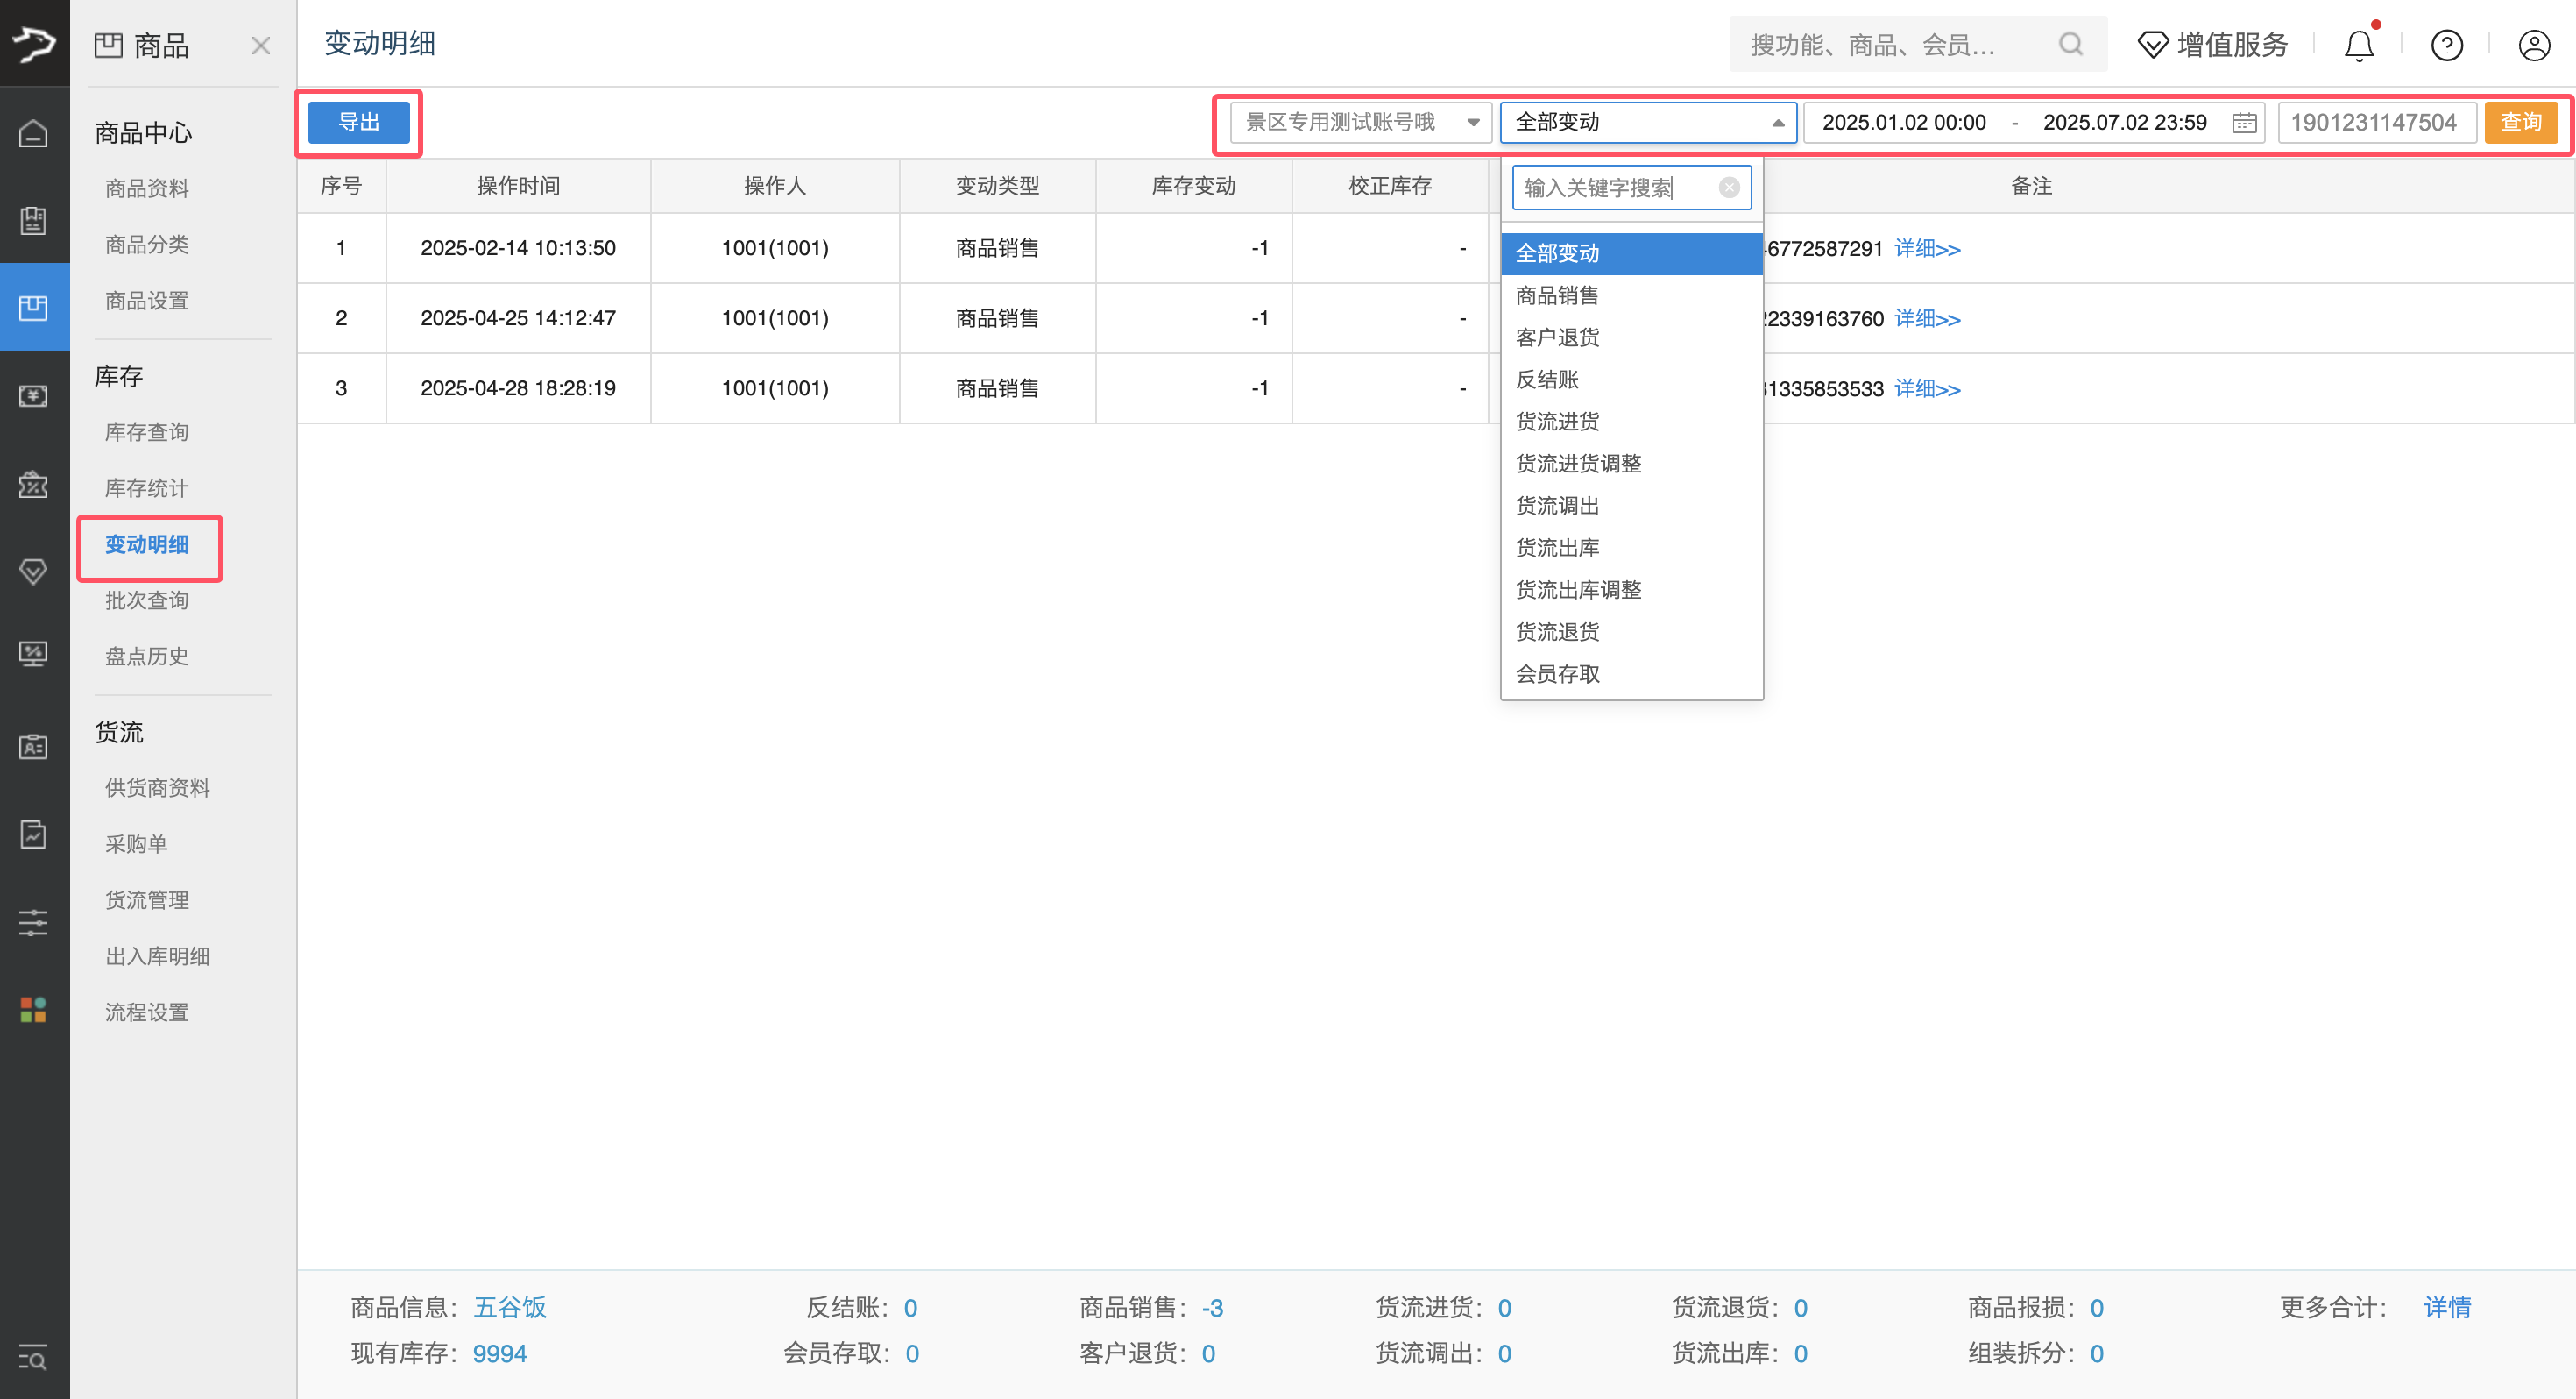
Task: Click the orange 查询 query button
Action: pos(2520,122)
